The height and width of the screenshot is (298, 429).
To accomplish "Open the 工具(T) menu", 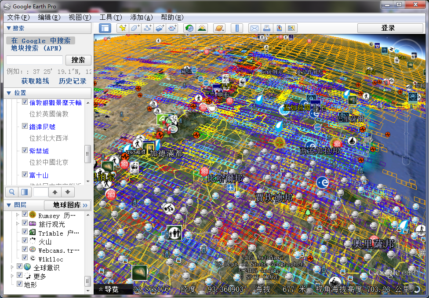I will 110,18.
